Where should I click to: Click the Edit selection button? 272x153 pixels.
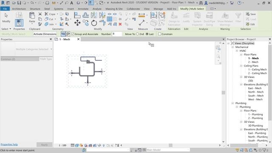point(250,24)
